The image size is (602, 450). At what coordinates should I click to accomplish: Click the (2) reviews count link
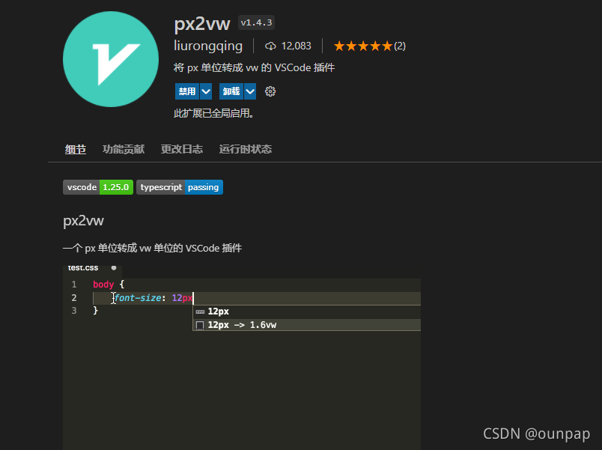(x=399, y=46)
